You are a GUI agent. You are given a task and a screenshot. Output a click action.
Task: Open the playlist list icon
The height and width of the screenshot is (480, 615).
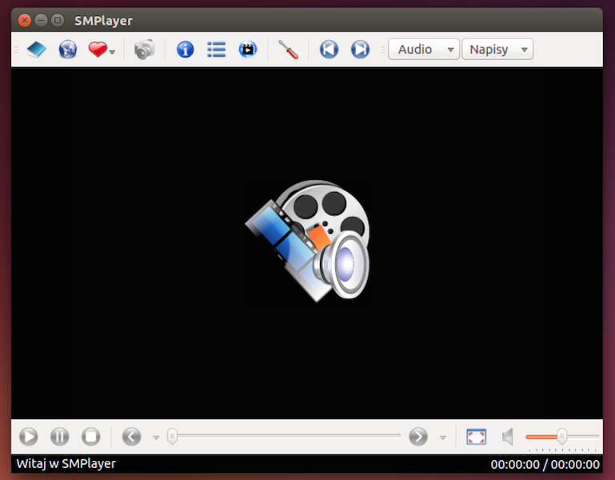click(217, 50)
